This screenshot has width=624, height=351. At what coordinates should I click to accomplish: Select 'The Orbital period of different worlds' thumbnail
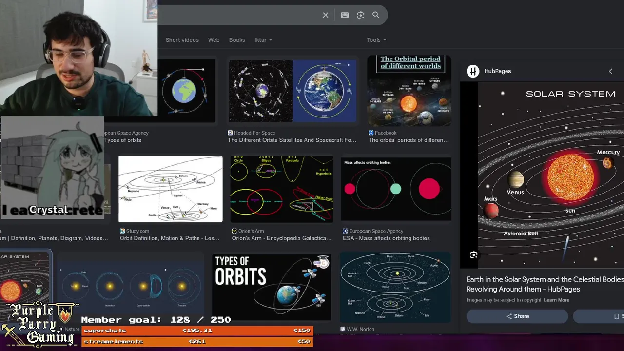point(409,91)
